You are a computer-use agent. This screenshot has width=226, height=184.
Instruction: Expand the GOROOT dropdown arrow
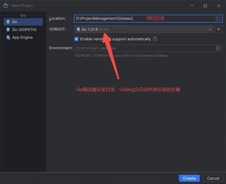tap(210, 29)
